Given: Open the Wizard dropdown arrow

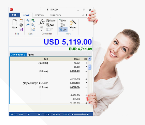Looking at the screenshot, I should click(x=73, y=30).
